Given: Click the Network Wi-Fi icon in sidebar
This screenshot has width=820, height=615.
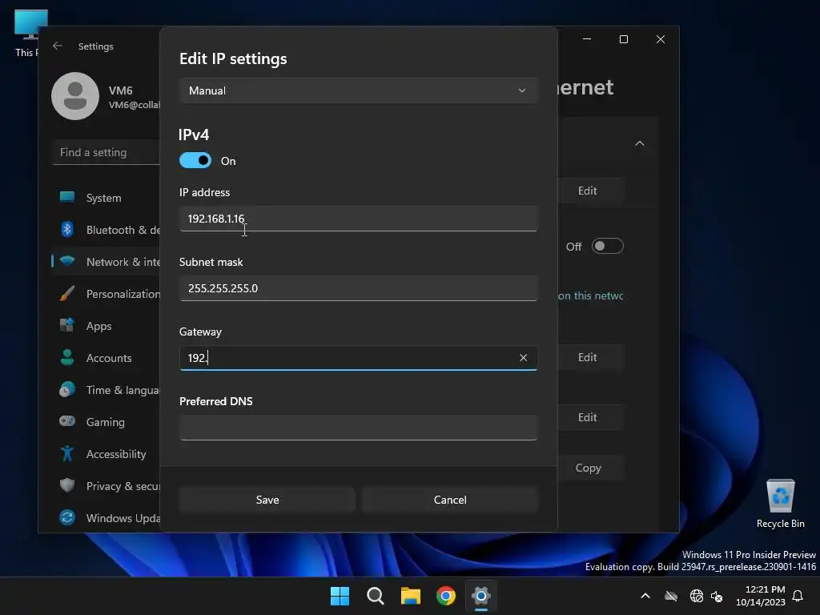Looking at the screenshot, I should [67, 261].
